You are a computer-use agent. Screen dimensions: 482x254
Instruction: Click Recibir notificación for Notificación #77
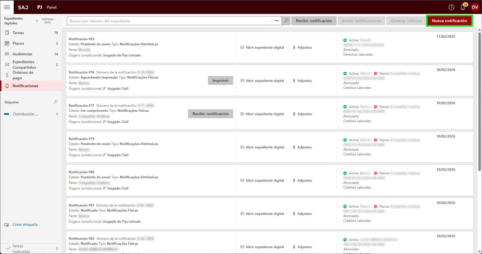[210, 114]
